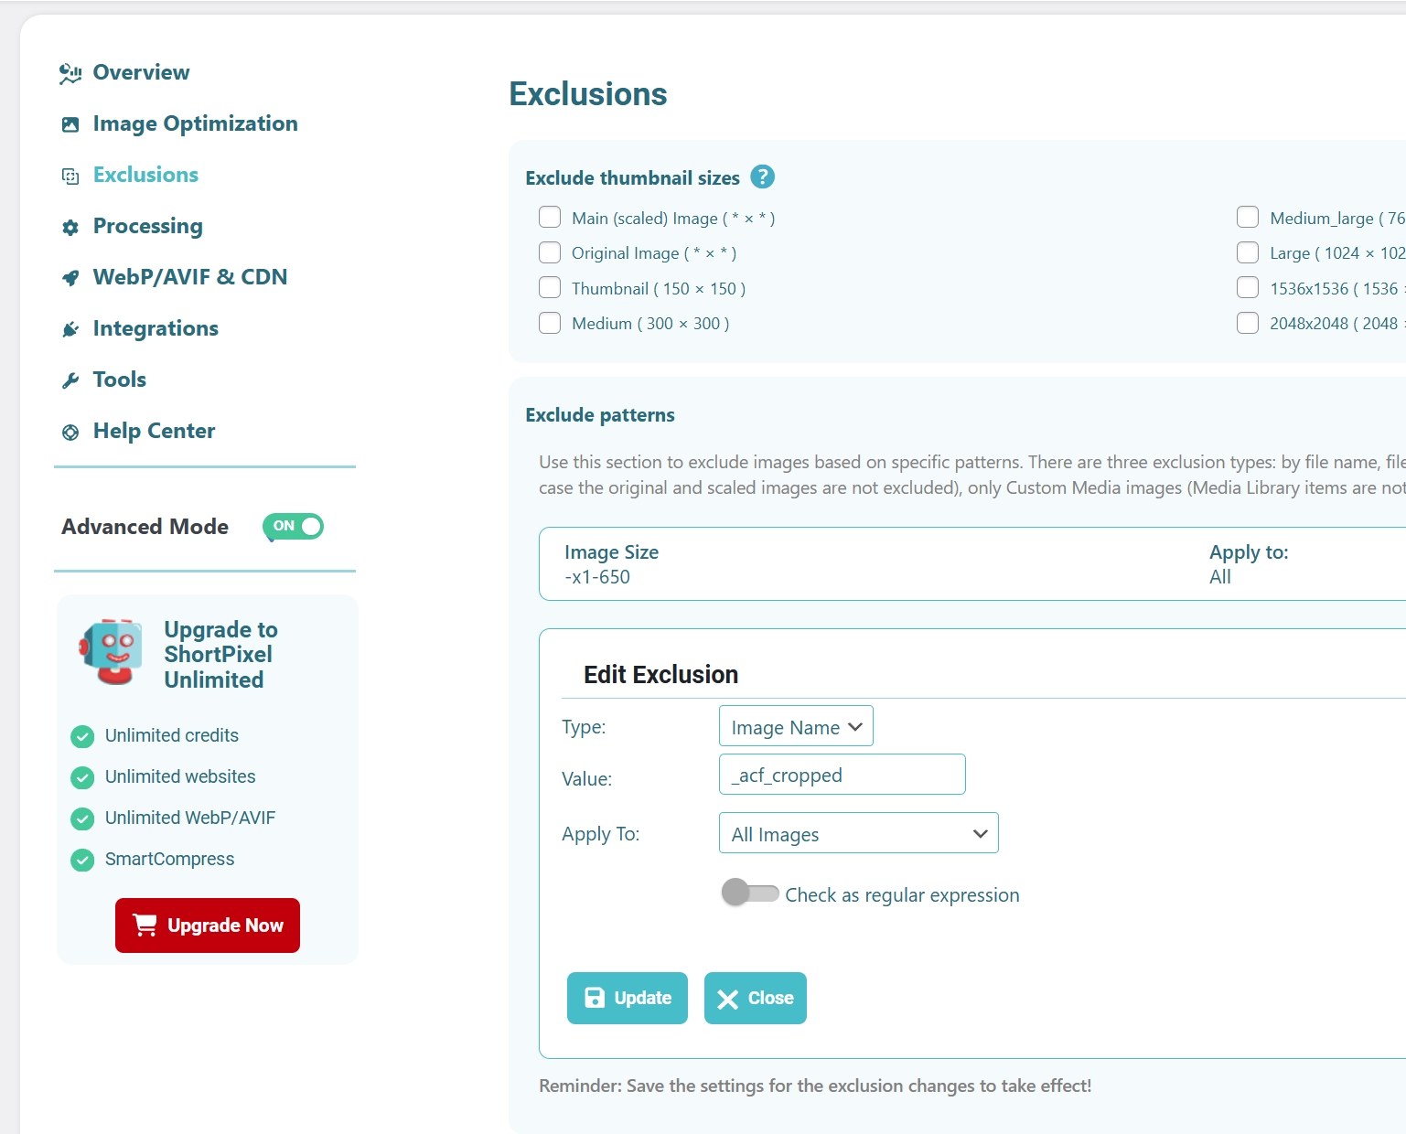Click the Exclusions icon in sidebar
1406x1134 pixels.
click(x=70, y=176)
